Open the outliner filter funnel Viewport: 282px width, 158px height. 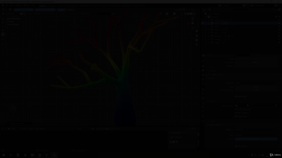tap(274, 10)
